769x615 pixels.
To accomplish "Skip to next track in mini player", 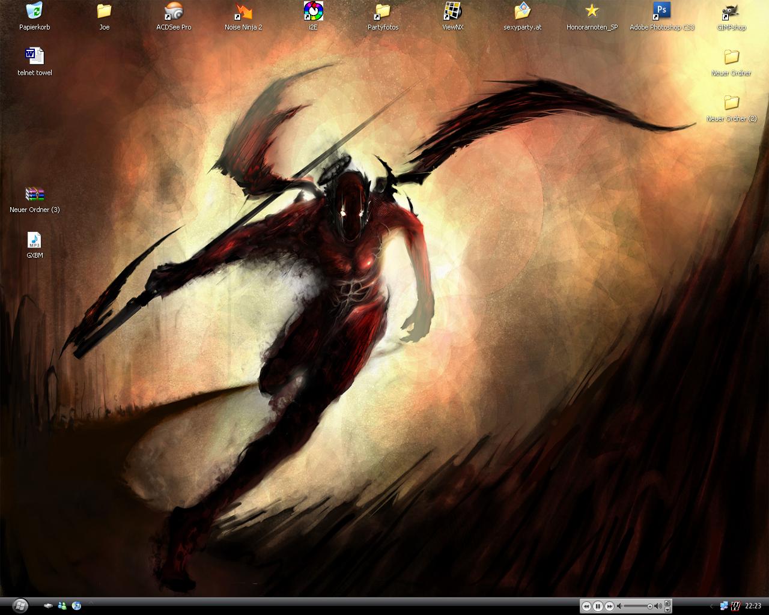I will coord(609,606).
